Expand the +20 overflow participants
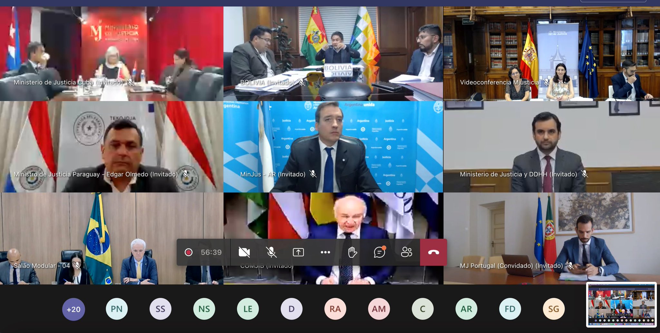 (73, 309)
